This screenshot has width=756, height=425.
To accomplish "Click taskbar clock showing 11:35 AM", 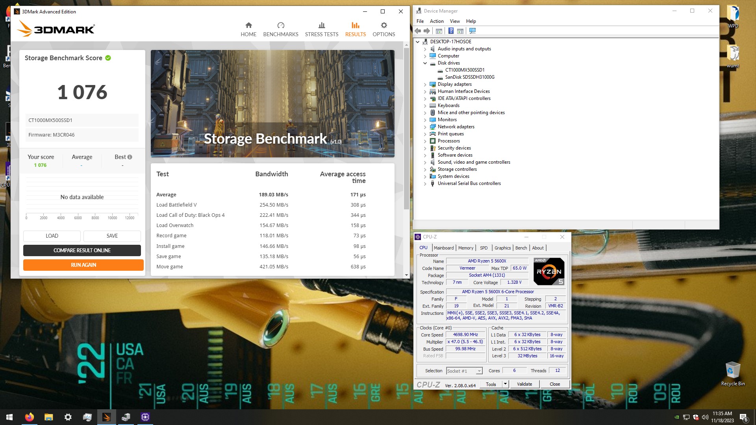I will 722,417.
